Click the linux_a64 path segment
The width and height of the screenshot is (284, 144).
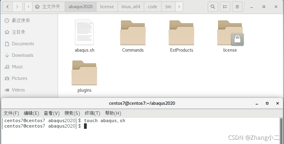[x=131, y=6]
